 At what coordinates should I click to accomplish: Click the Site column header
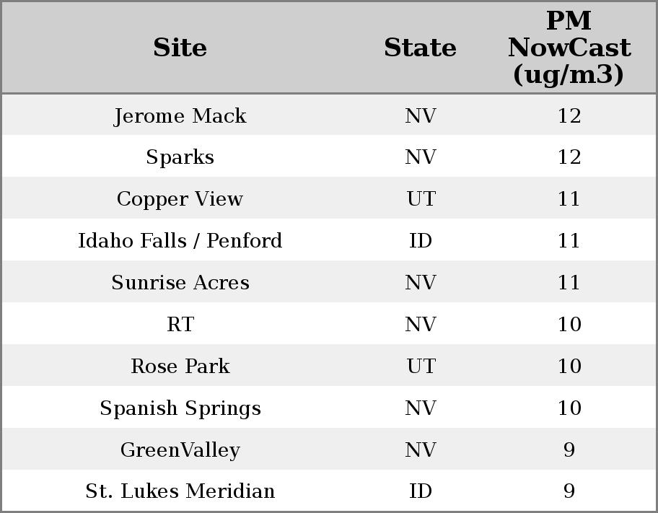[180, 48]
